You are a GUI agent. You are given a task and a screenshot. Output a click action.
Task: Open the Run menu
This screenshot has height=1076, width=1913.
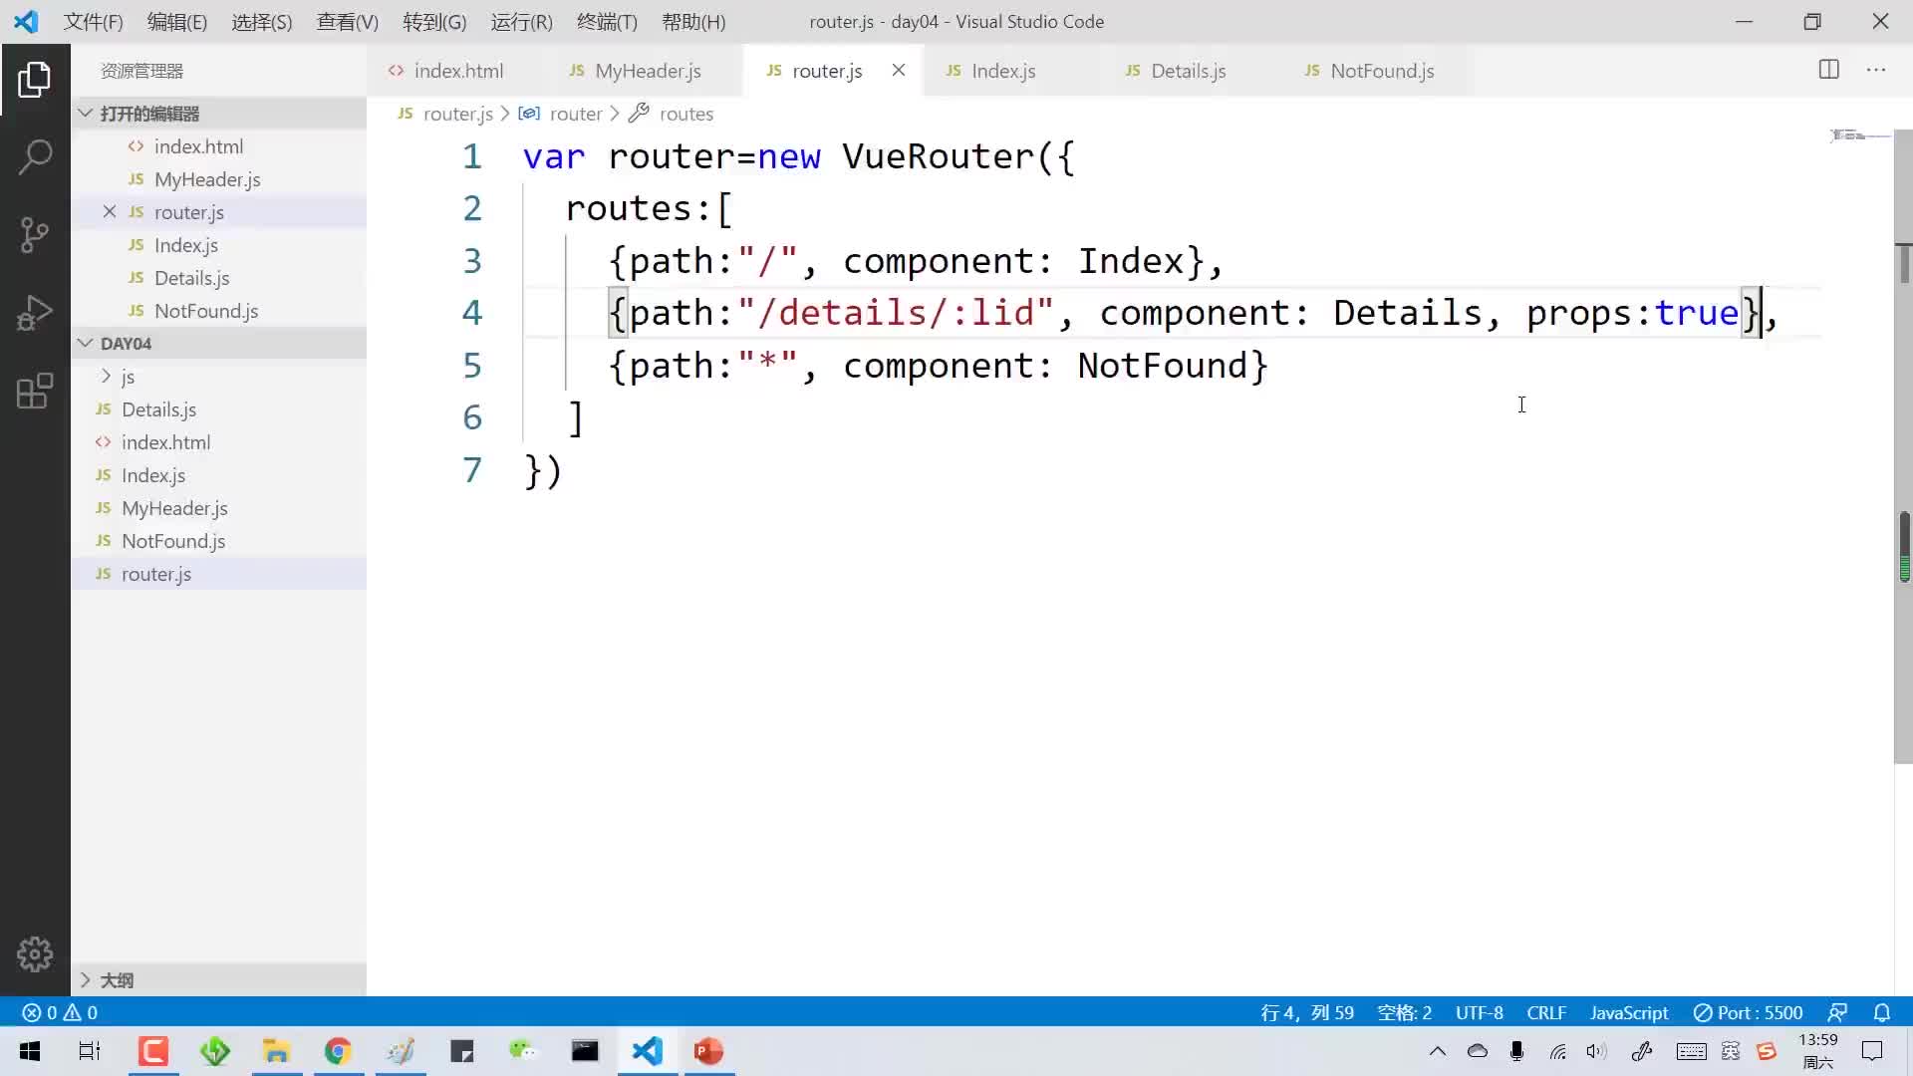(x=521, y=22)
